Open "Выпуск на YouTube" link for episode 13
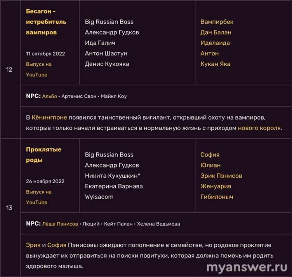The height and width of the screenshot is (277, 292). pyautogui.click(x=39, y=197)
